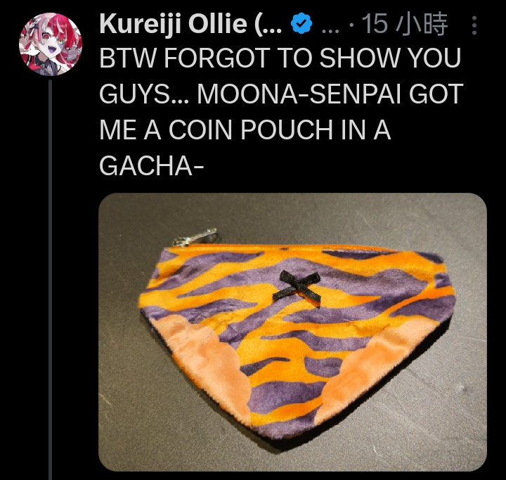Open the tweet's three-dot more options menu
This screenshot has height=480, width=506.
[x=474, y=25]
